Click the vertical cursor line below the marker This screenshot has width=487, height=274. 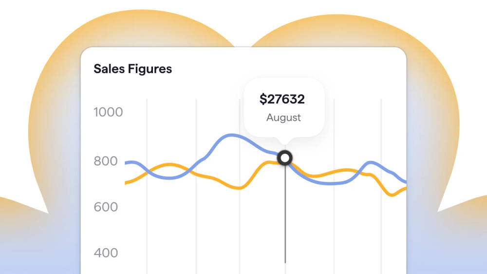click(x=285, y=215)
